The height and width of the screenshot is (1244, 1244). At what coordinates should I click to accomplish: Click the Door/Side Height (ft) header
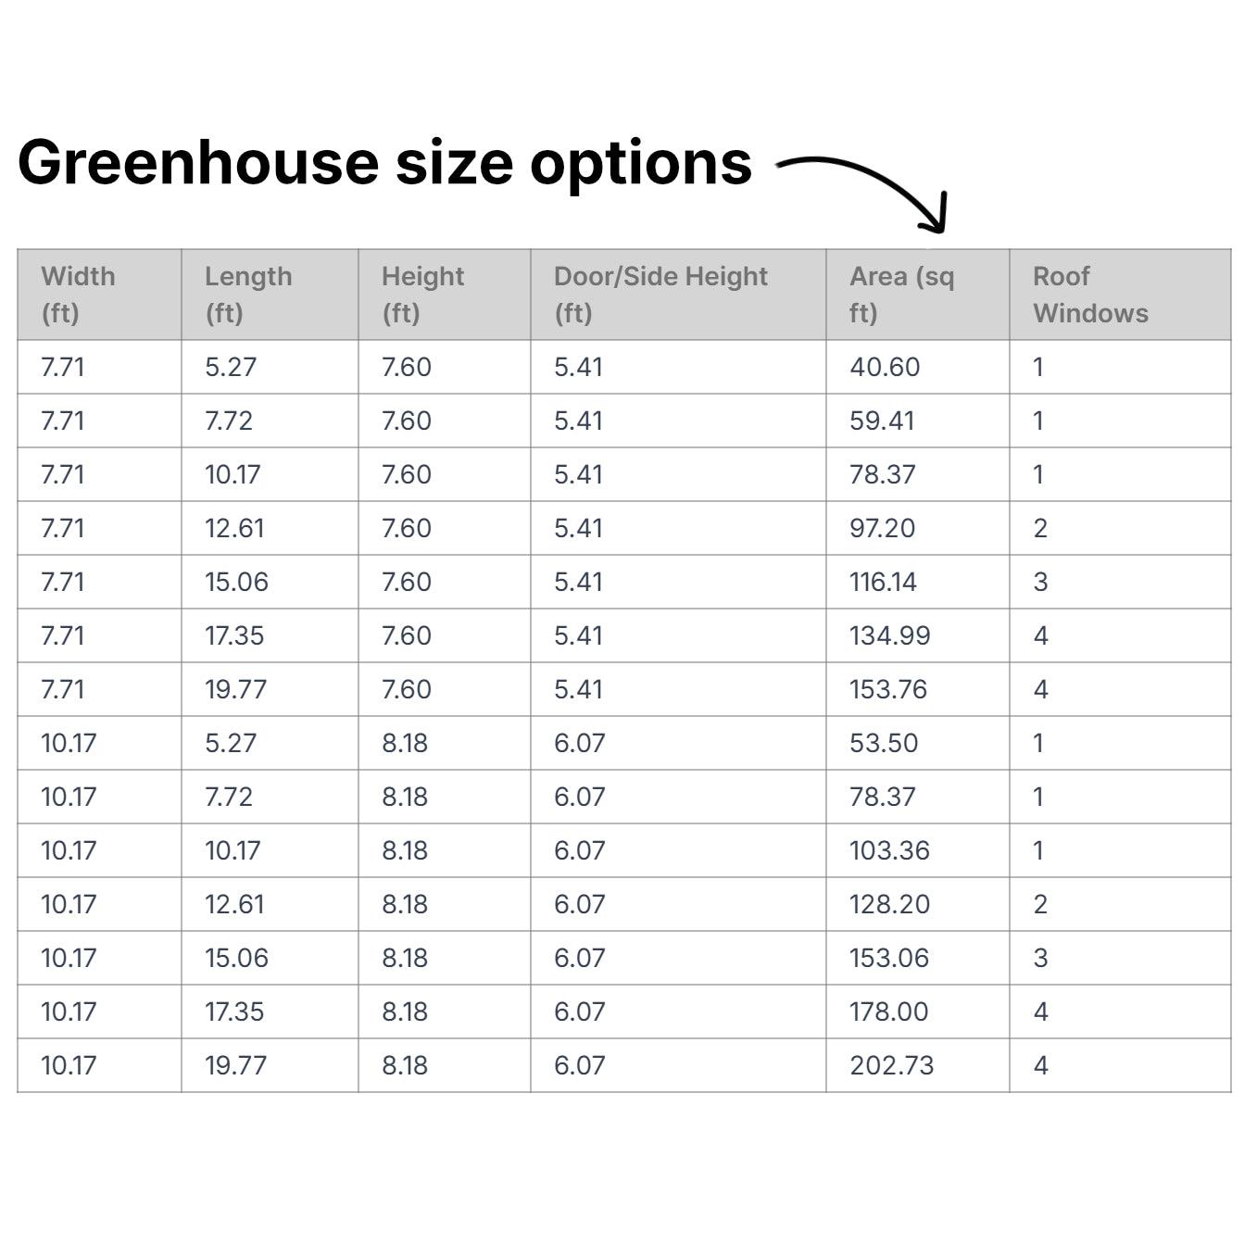[660, 295]
